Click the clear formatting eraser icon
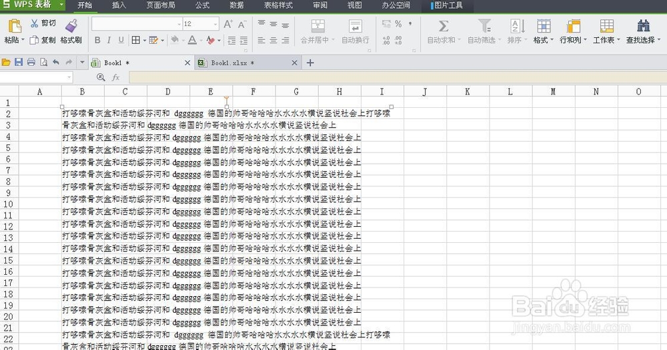 pyautogui.click(x=210, y=40)
